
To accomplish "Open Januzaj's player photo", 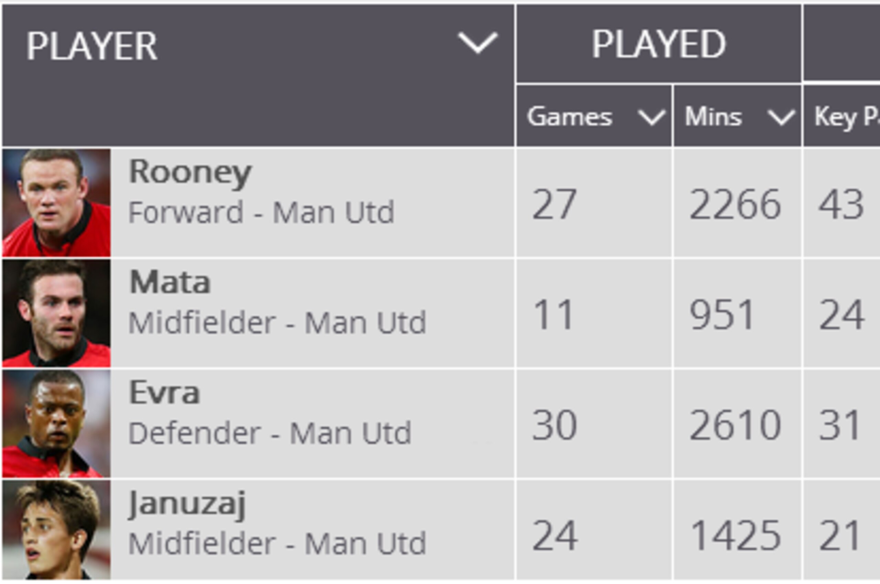I will [56, 530].
